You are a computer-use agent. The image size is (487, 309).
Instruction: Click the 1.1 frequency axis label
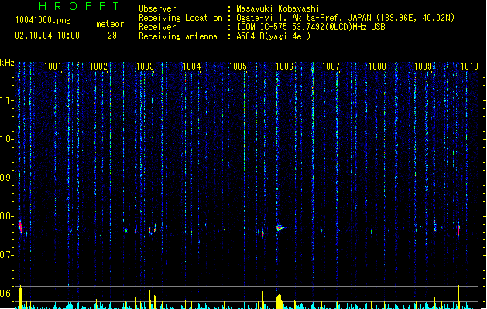tap(6, 100)
